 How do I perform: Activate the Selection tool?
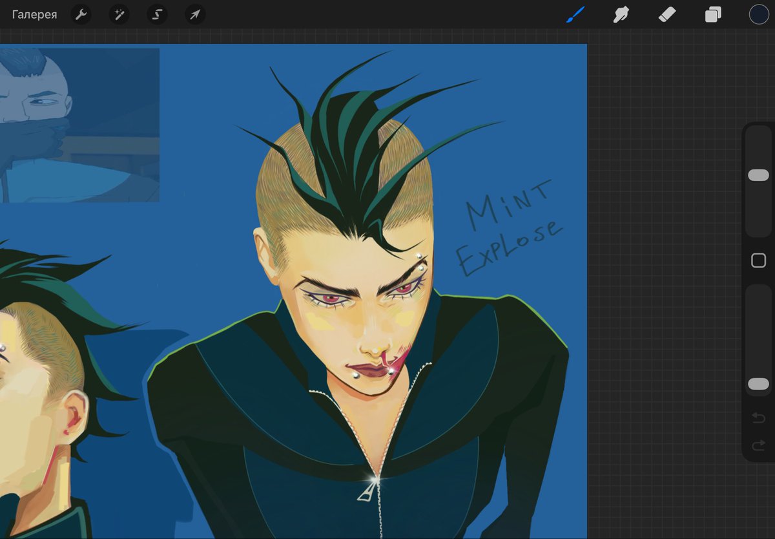click(x=157, y=14)
